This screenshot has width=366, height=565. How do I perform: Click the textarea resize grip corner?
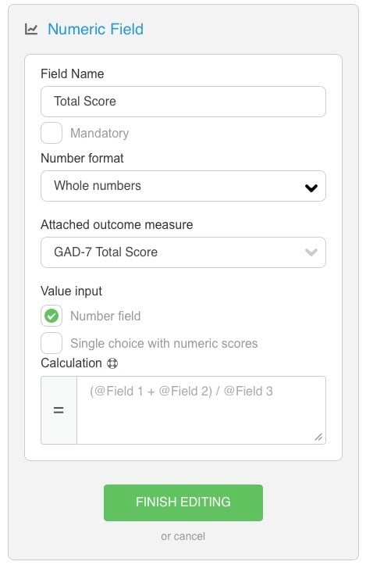(x=318, y=437)
